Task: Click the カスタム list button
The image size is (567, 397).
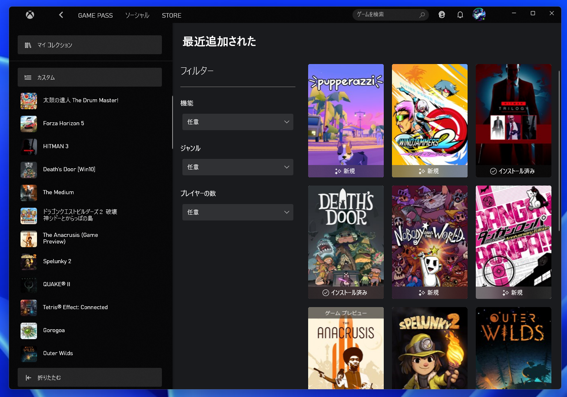Action: (90, 77)
